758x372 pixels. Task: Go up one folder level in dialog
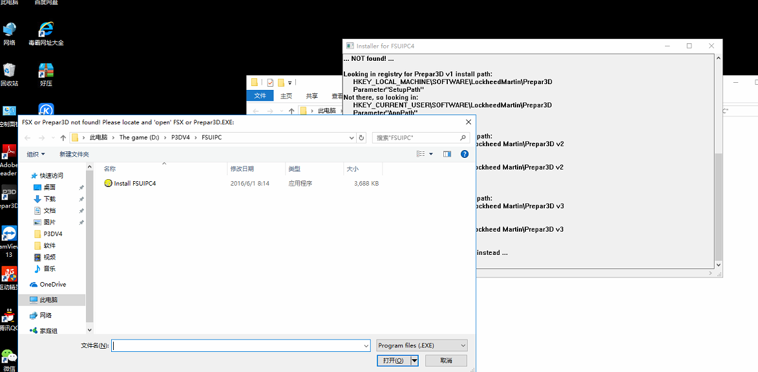pos(63,138)
